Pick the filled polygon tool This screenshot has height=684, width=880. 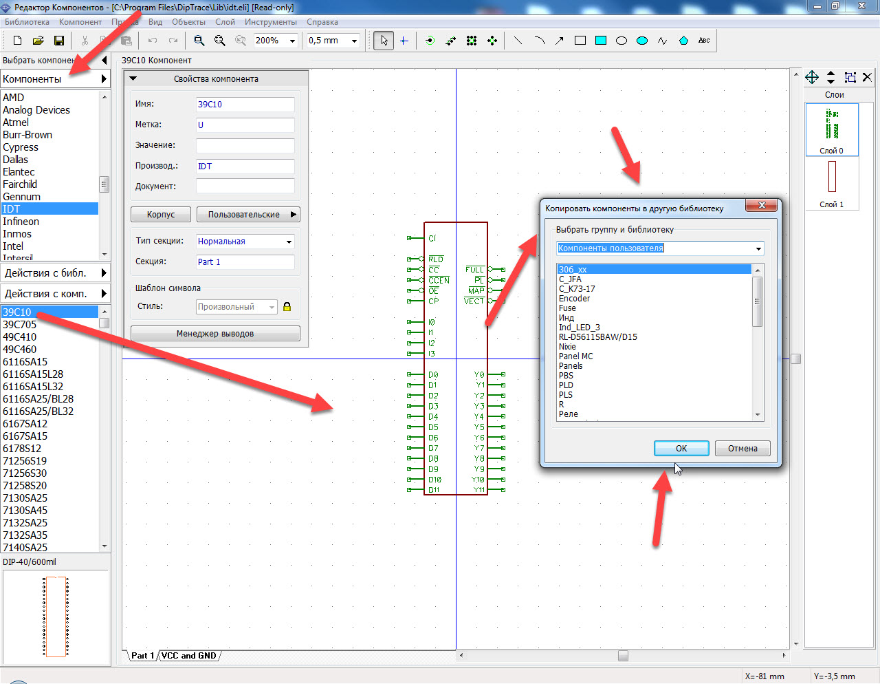click(x=683, y=41)
